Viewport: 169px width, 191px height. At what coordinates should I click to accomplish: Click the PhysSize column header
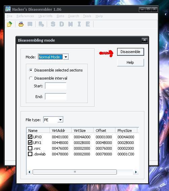click(x=126, y=131)
